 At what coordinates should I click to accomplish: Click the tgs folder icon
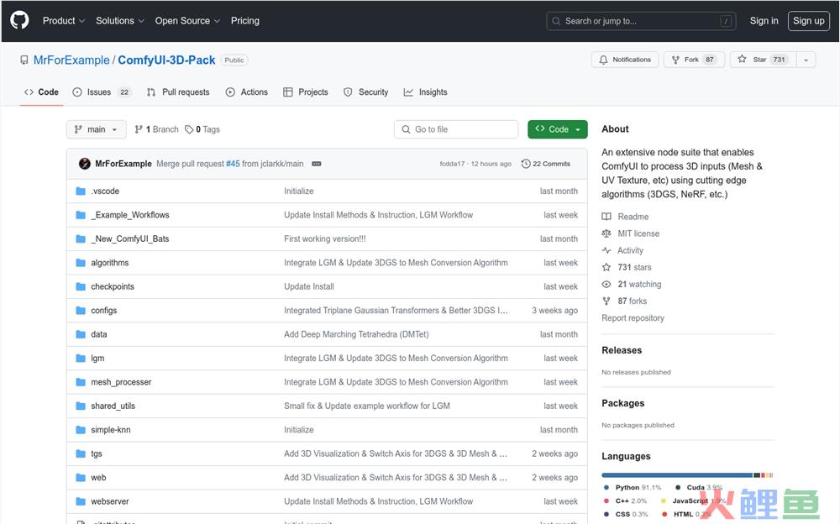point(81,453)
